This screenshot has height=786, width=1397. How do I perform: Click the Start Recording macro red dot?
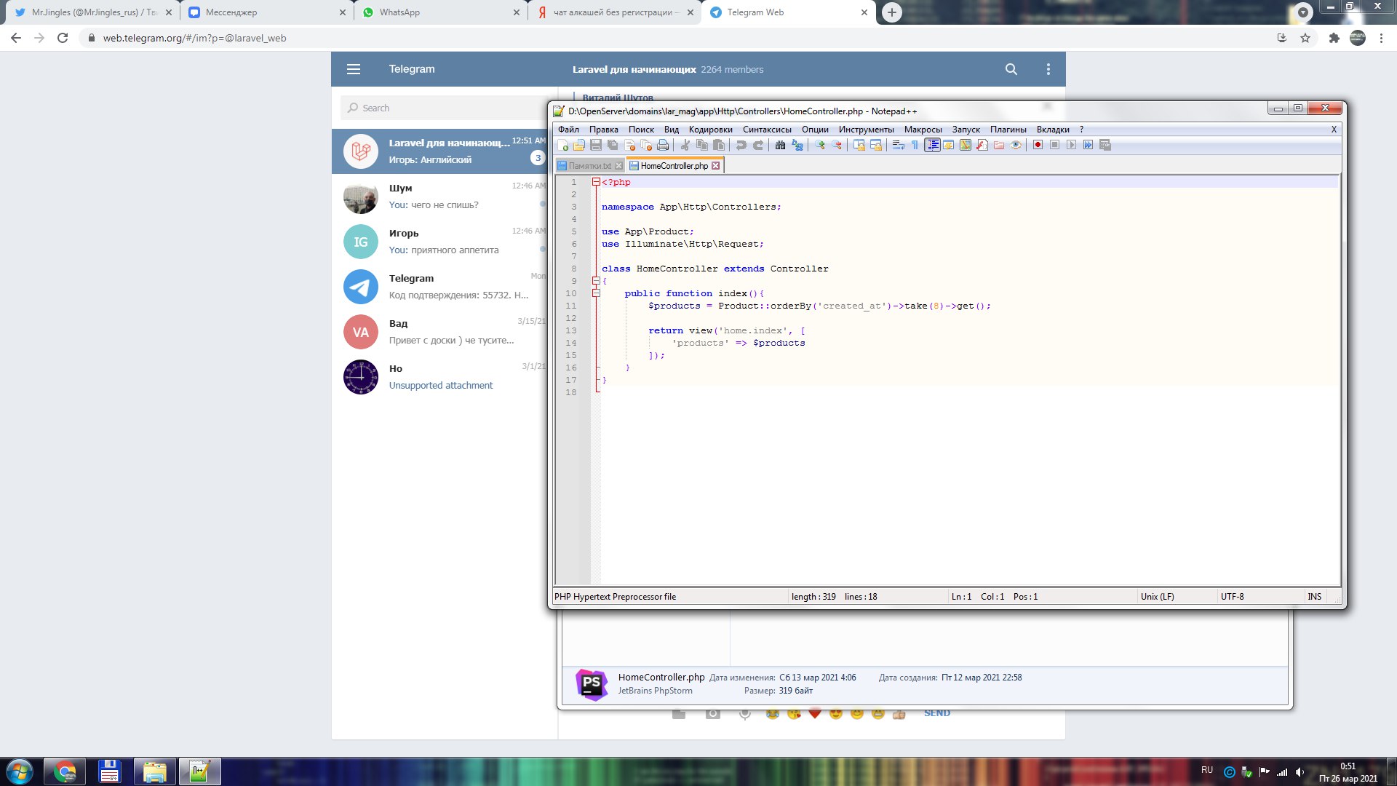tap(1038, 145)
